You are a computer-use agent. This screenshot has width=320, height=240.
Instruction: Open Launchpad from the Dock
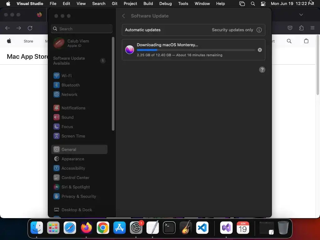pyautogui.click(x=53, y=227)
